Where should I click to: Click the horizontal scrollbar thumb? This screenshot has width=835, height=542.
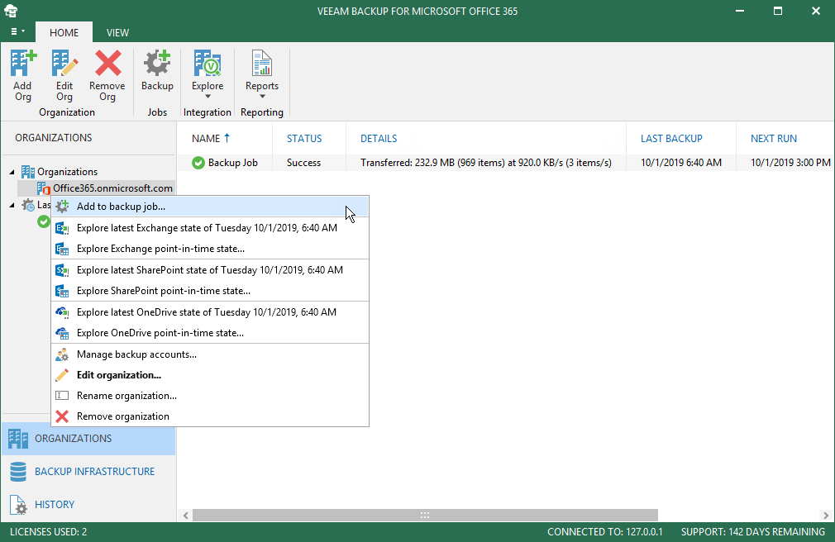click(425, 516)
